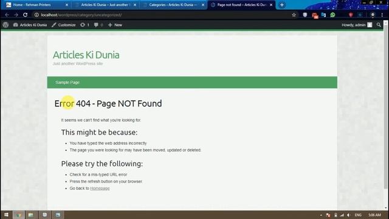Select the Page not found tab
Viewport: 389px width, 219px height.
[x=241, y=5]
